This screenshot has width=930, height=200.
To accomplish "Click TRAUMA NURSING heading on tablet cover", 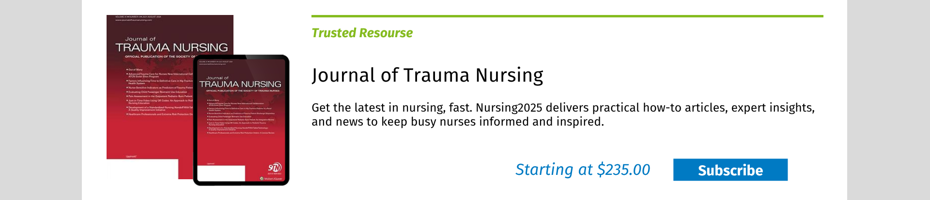I will pyautogui.click(x=240, y=84).
